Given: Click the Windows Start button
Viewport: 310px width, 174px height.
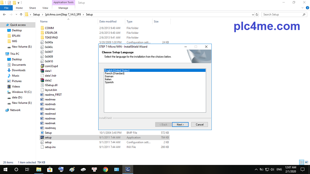Looking at the screenshot, I should [5, 169].
